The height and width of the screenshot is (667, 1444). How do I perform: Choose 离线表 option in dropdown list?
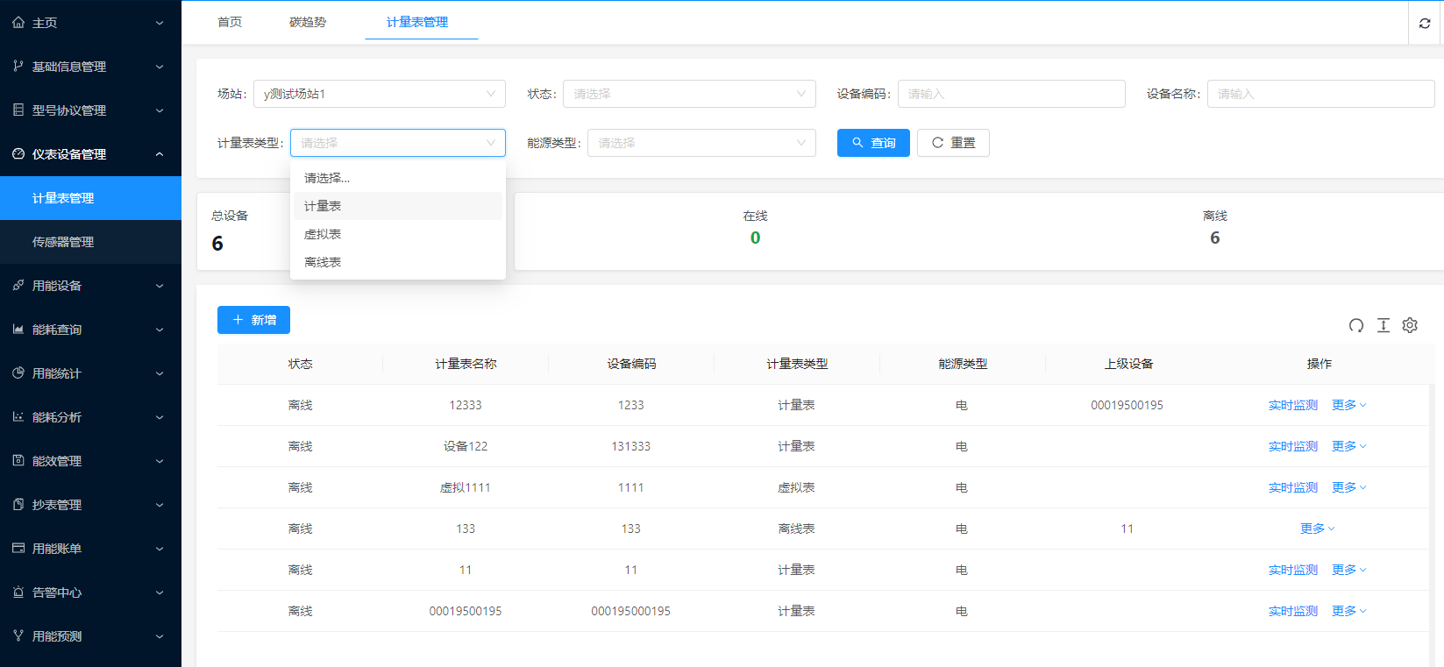coord(323,262)
